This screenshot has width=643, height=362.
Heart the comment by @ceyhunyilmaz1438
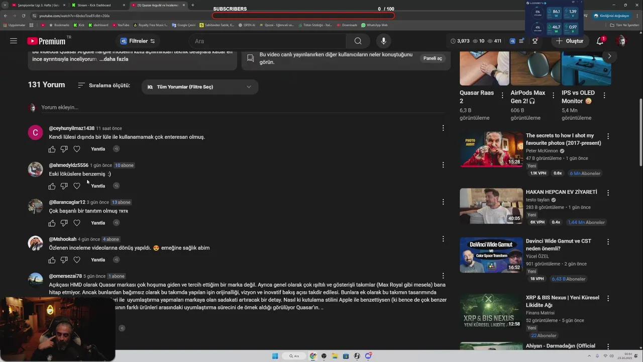click(76, 149)
